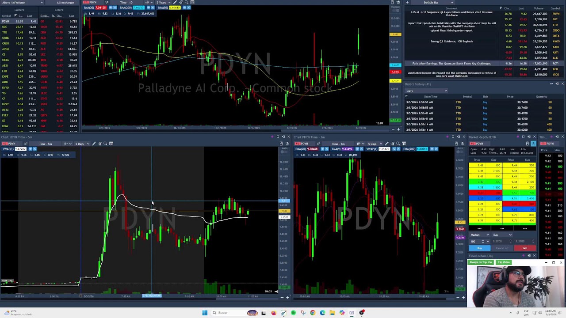Detach the 5m chart panel window
The width and height of the screenshot is (566, 318).
coord(283,137)
